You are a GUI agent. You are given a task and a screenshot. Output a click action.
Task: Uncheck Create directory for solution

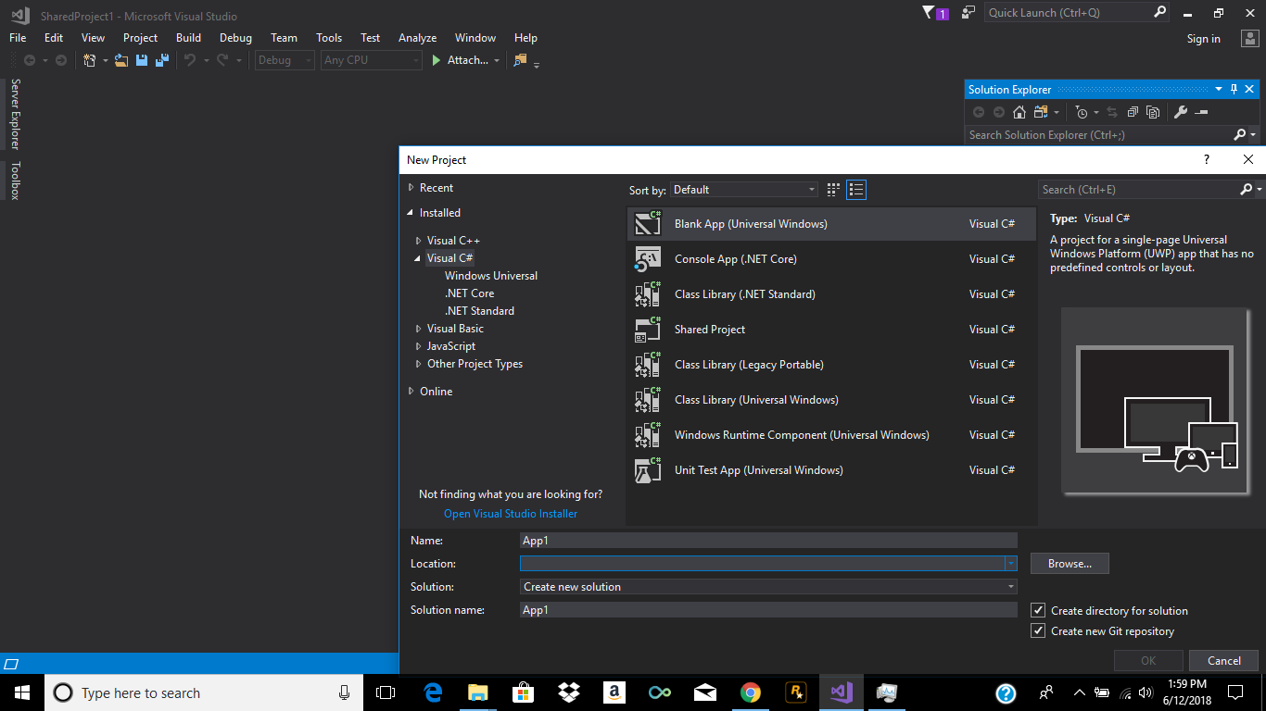point(1038,610)
